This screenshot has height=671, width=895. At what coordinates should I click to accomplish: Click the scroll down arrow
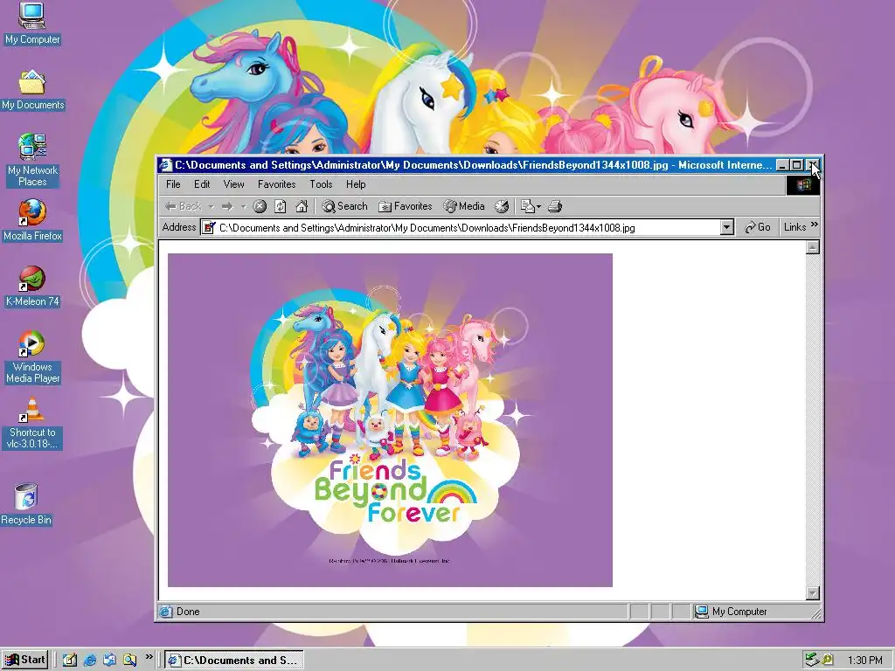(813, 593)
